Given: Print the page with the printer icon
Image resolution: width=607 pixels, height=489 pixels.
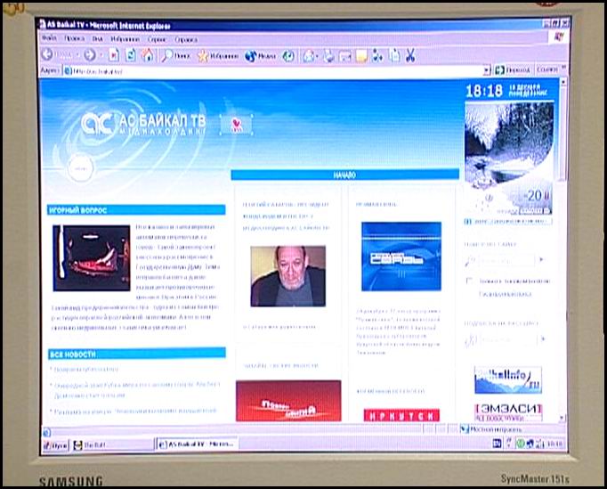Looking at the screenshot, I should point(329,56).
